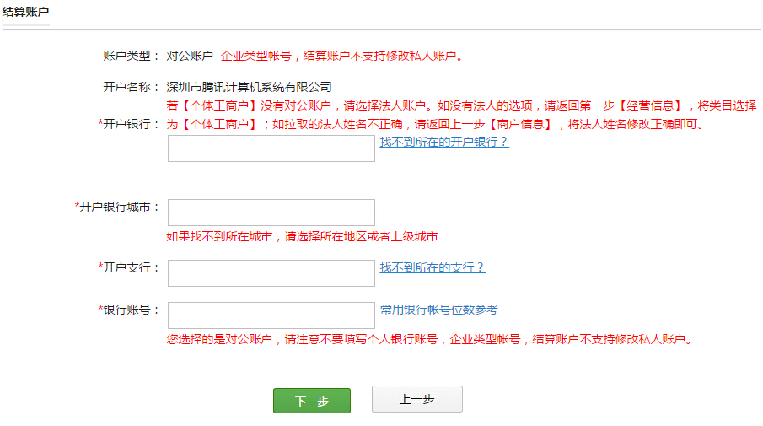Viewport: 763px width, 426px height.
Task: Click the 开户支行 field label
Action: 130,267
